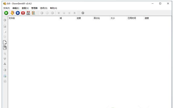
Task: Open settings via the toolbar gear icon
Action: point(83,13)
